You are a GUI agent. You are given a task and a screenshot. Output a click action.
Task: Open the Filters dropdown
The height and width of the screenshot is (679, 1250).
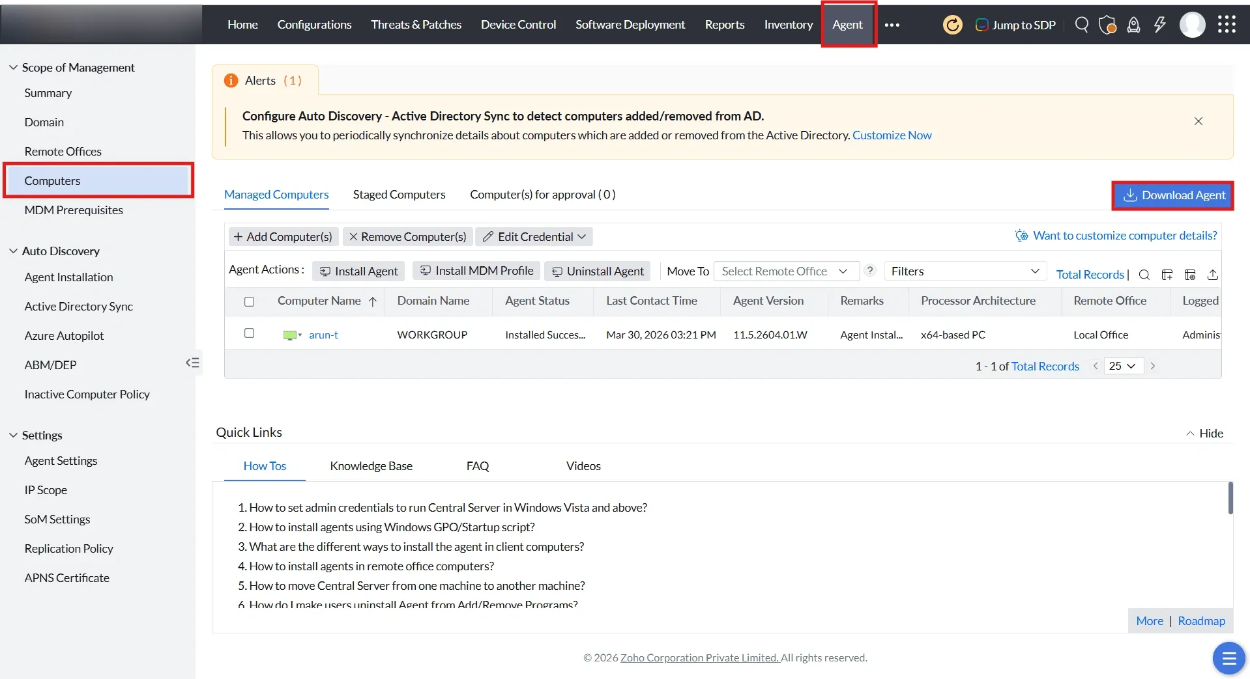(x=965, y=271)
